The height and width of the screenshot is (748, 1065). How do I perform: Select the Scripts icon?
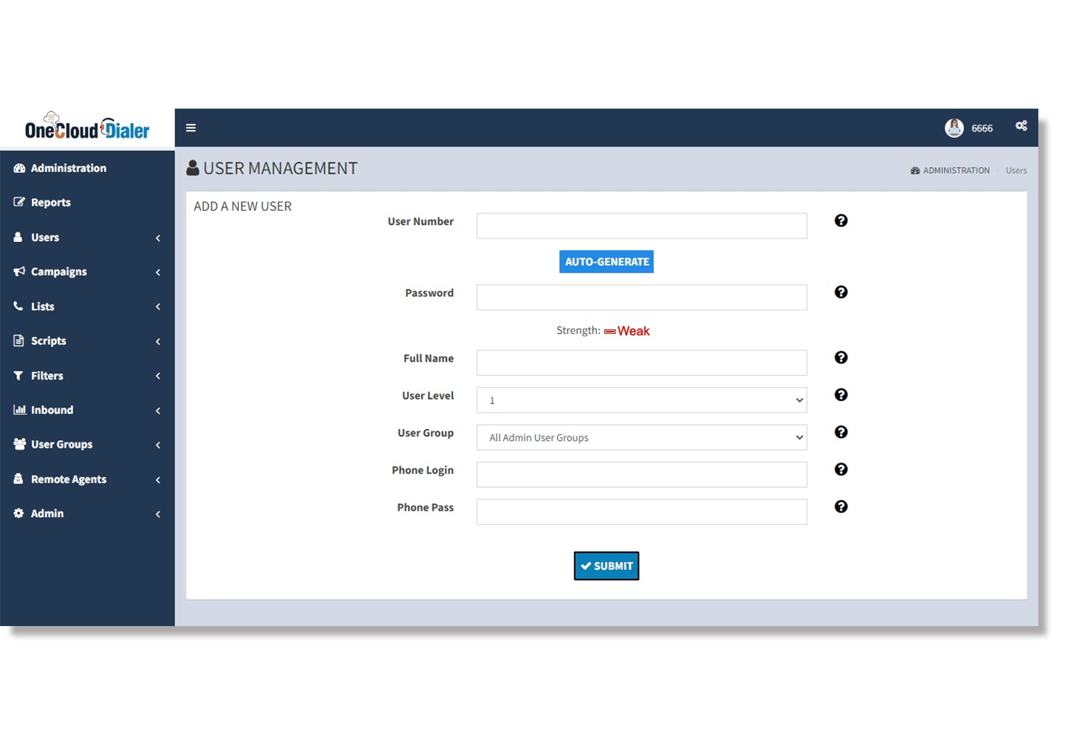pos(18,340)
